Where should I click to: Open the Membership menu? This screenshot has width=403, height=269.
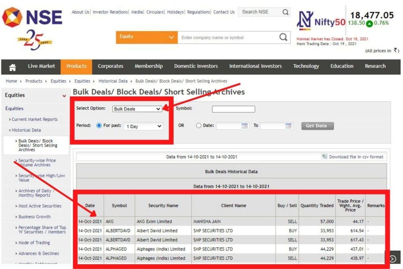(148, 66)
